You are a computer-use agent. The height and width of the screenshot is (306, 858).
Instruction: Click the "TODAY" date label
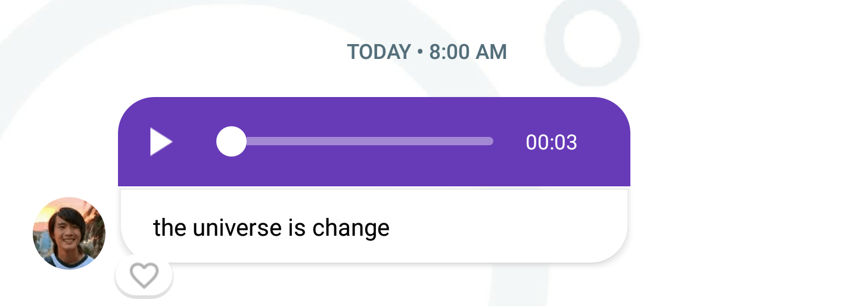(378, 52)
